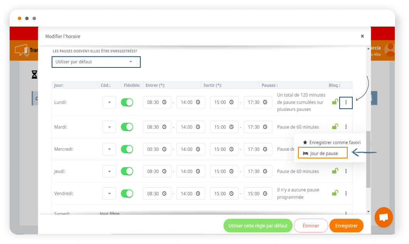
Task: Open three-dot menu for Vendredi
Action: (x=346, y=194)
